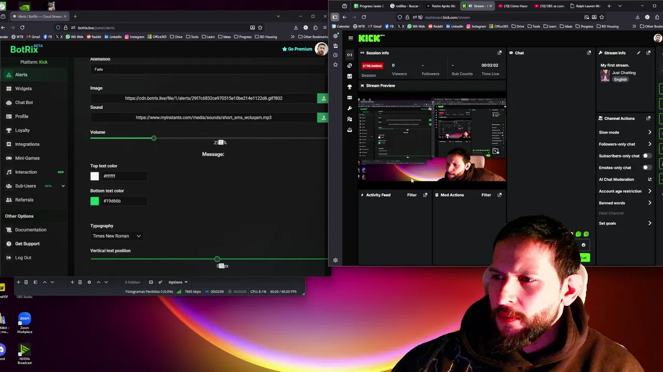The image size is (663, 372).
Task: Pop out the Kick Chat panel
Action: [589, 53]
